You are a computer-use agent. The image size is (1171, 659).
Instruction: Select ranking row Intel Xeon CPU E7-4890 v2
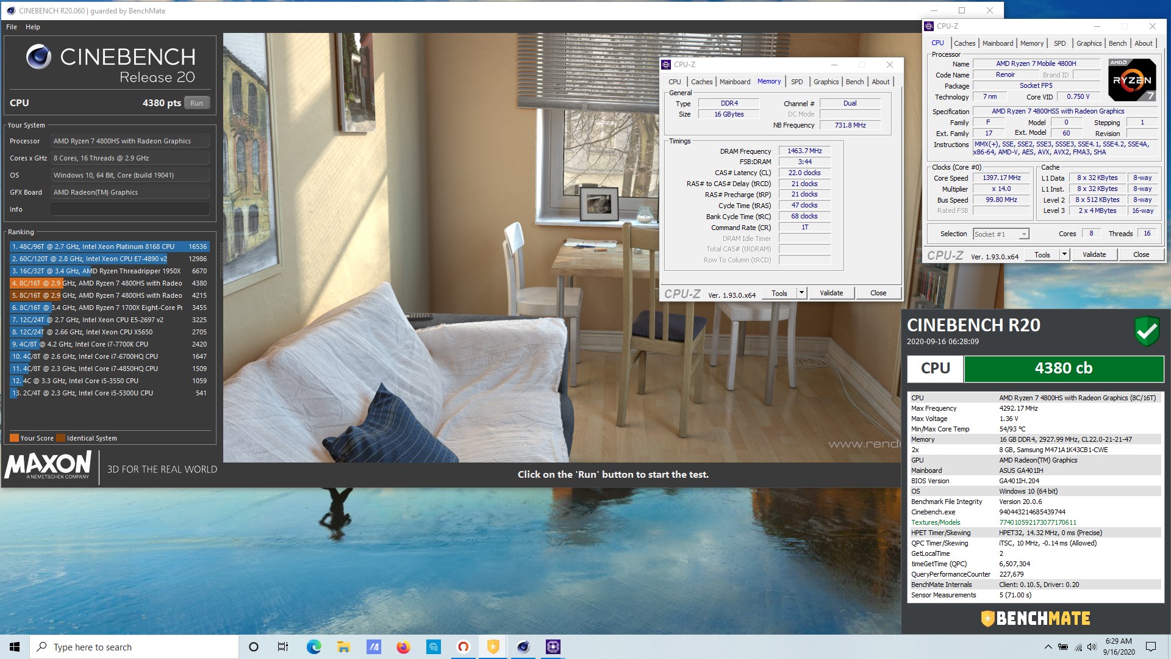[x=110, y=259]
